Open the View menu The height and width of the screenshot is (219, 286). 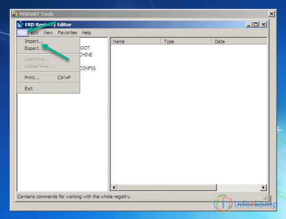(x=48, y=33)
